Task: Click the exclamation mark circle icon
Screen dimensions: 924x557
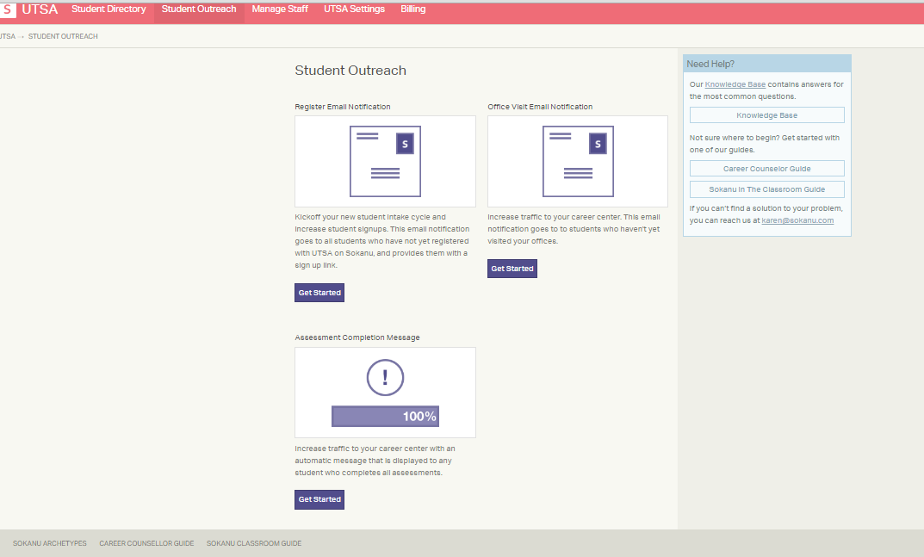Action: 385,377
